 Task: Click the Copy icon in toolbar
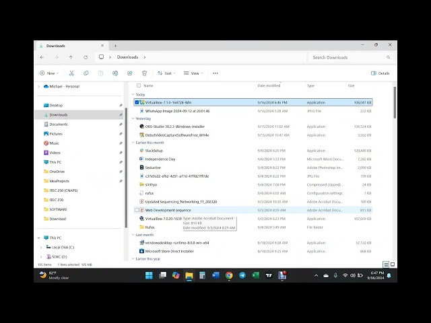[86, 73]
